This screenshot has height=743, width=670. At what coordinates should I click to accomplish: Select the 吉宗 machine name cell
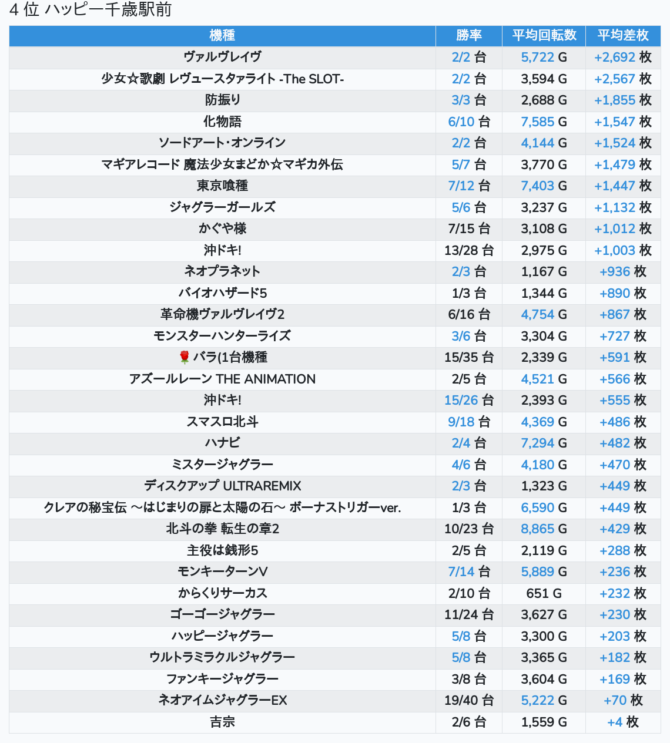pyautogui.click(x=222, y=722)
